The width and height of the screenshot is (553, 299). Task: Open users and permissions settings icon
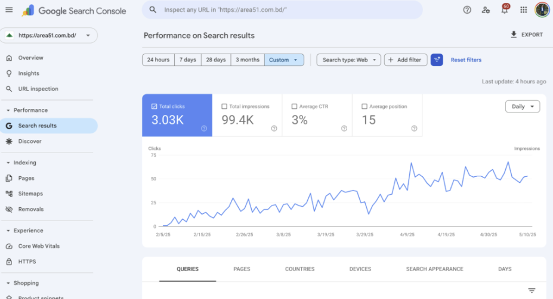[486, 10]
